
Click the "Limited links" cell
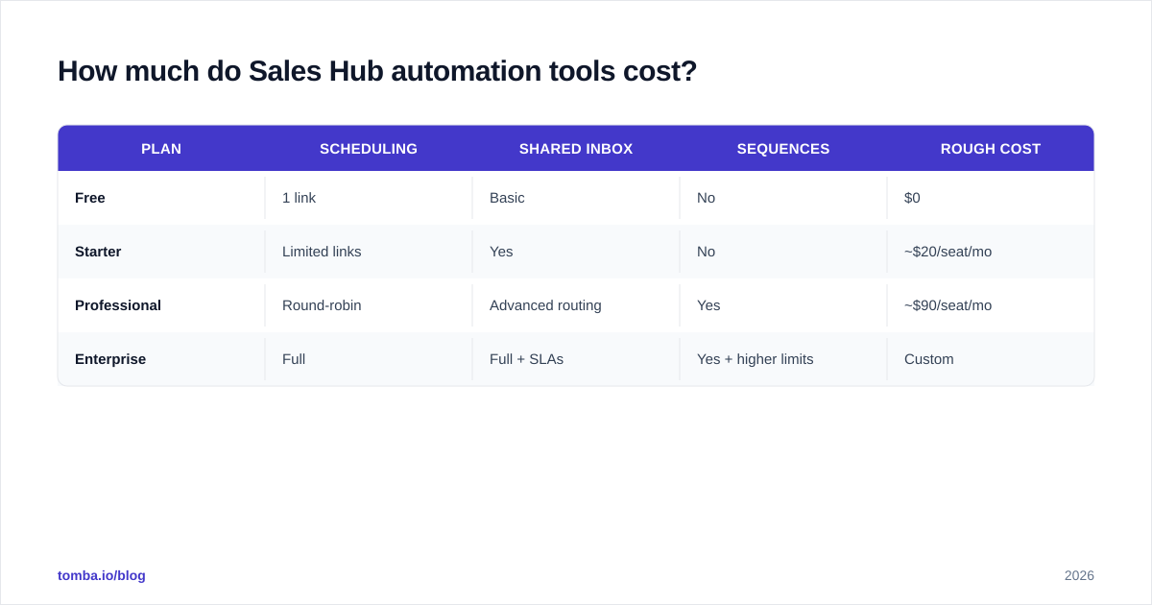pos(369,252)
